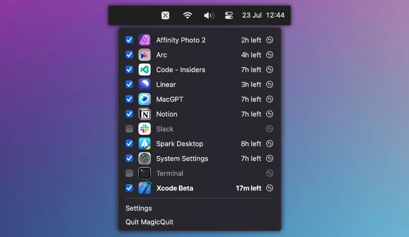
Task: Click the dimmed Slack name text
Action: pos(164,129)
